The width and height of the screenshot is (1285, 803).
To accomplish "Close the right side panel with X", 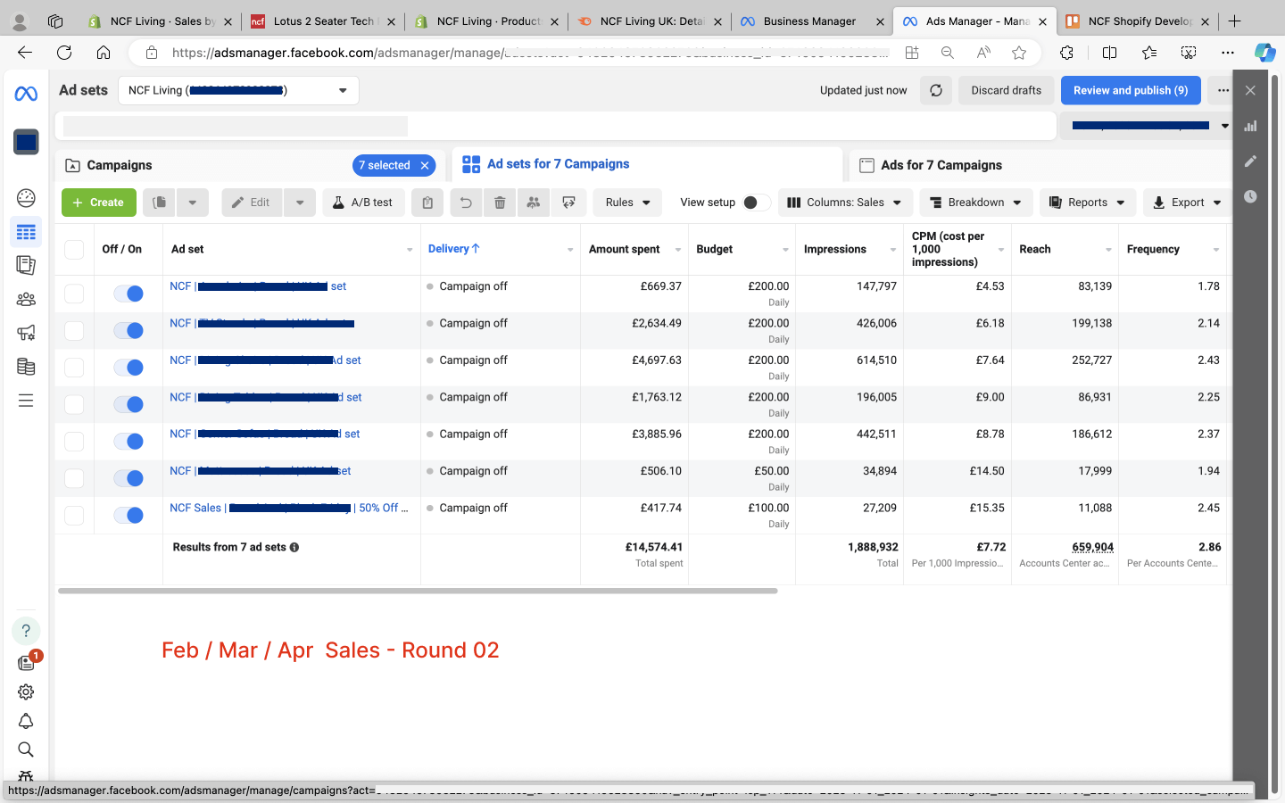I will click(x=1250, y=90).
